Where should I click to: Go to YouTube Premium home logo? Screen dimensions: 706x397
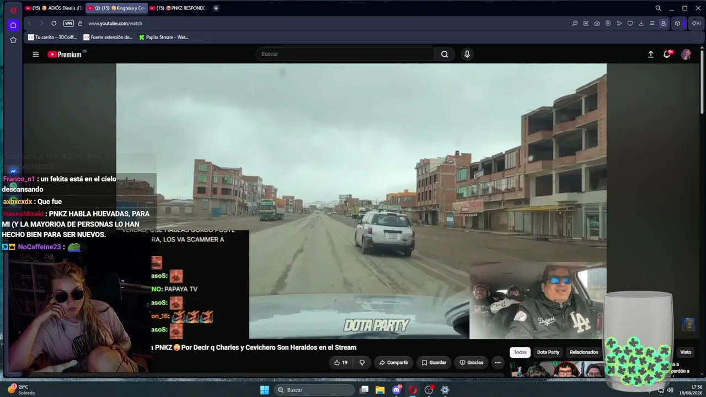(65, 54)
